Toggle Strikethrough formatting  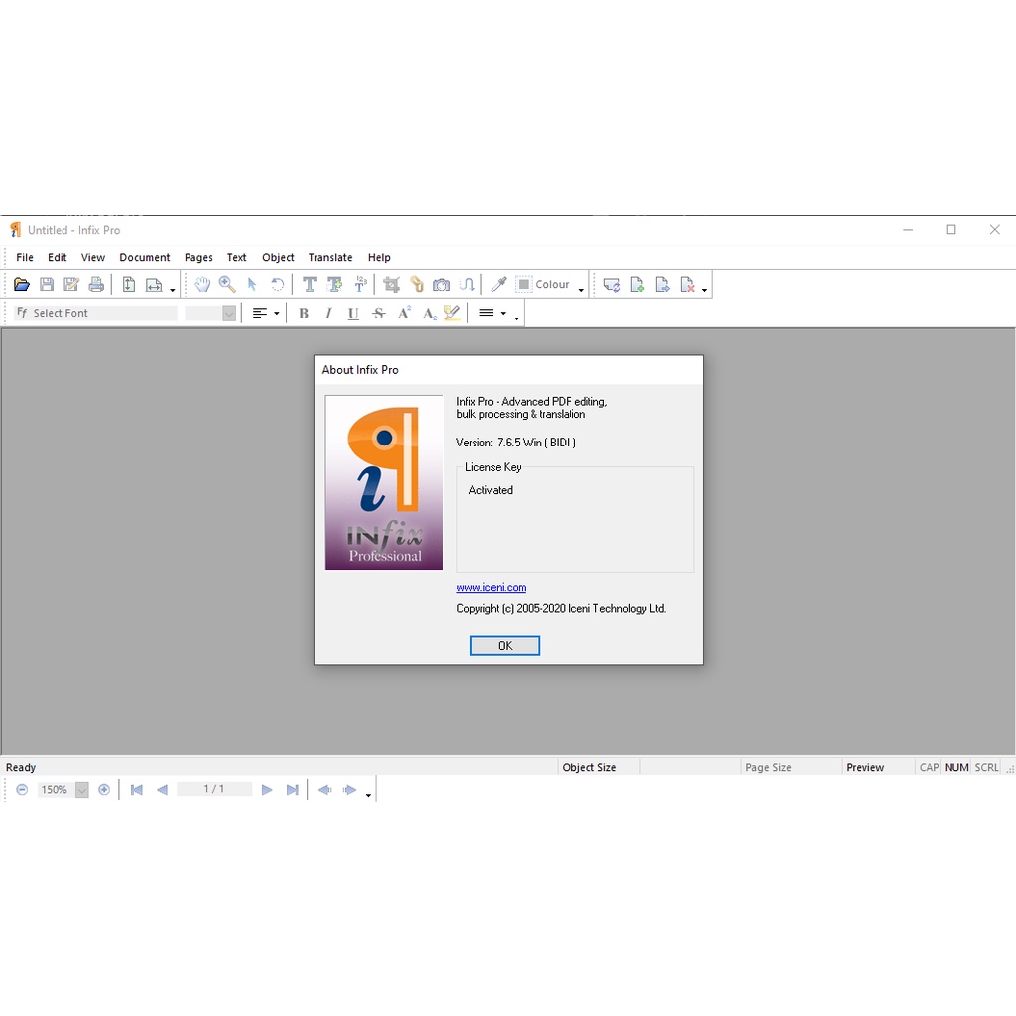[379, 313]
